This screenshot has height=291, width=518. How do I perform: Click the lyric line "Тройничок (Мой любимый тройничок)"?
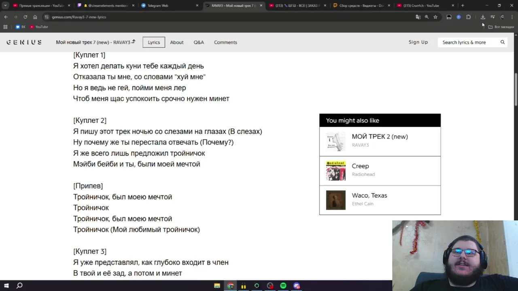click(136, 230)
